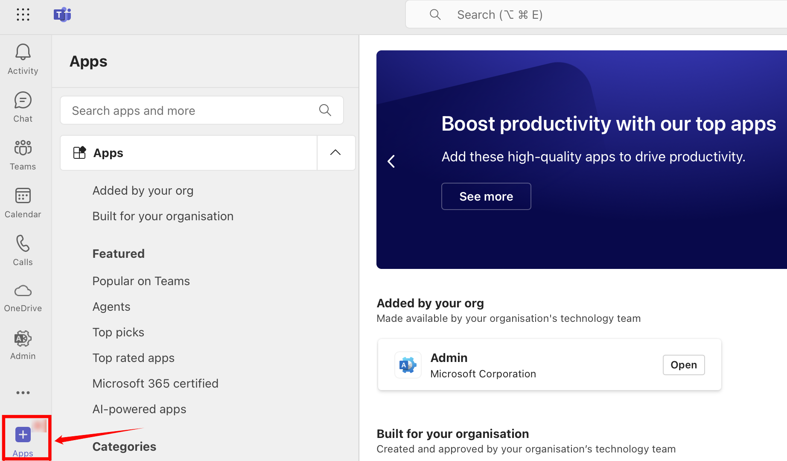
Task: Select Added by your org category
Action: point(143,190)
